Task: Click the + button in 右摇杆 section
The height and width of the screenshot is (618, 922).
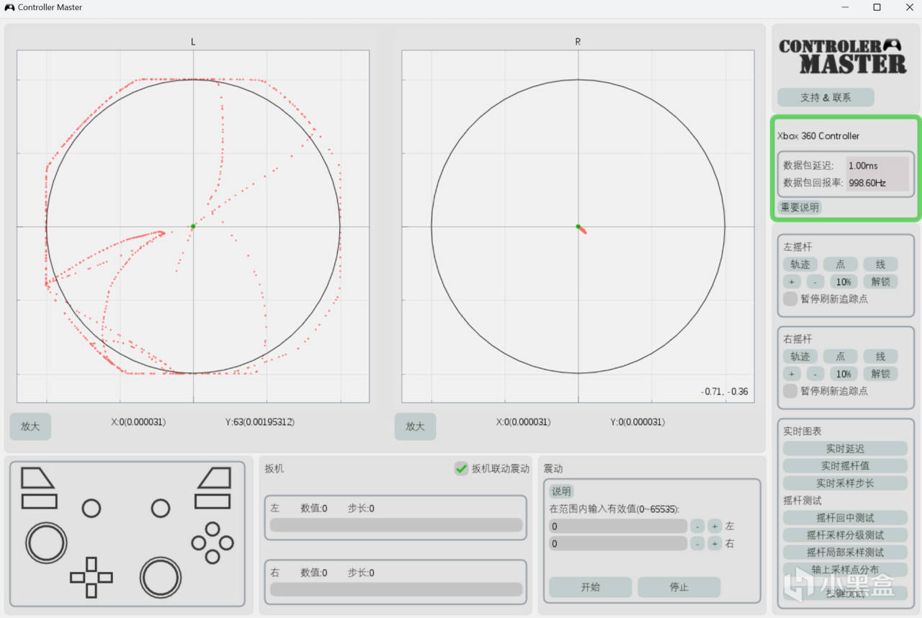Action: click(x=792, y=374)
